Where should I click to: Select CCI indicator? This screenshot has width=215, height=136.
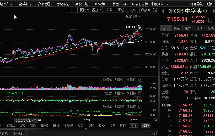pyautogui.click(x=81, y=126)
